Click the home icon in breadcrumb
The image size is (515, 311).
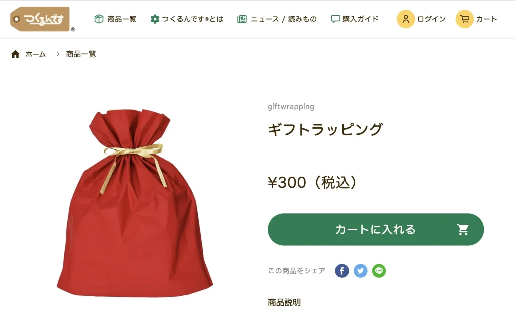click(x=15, y=54)
